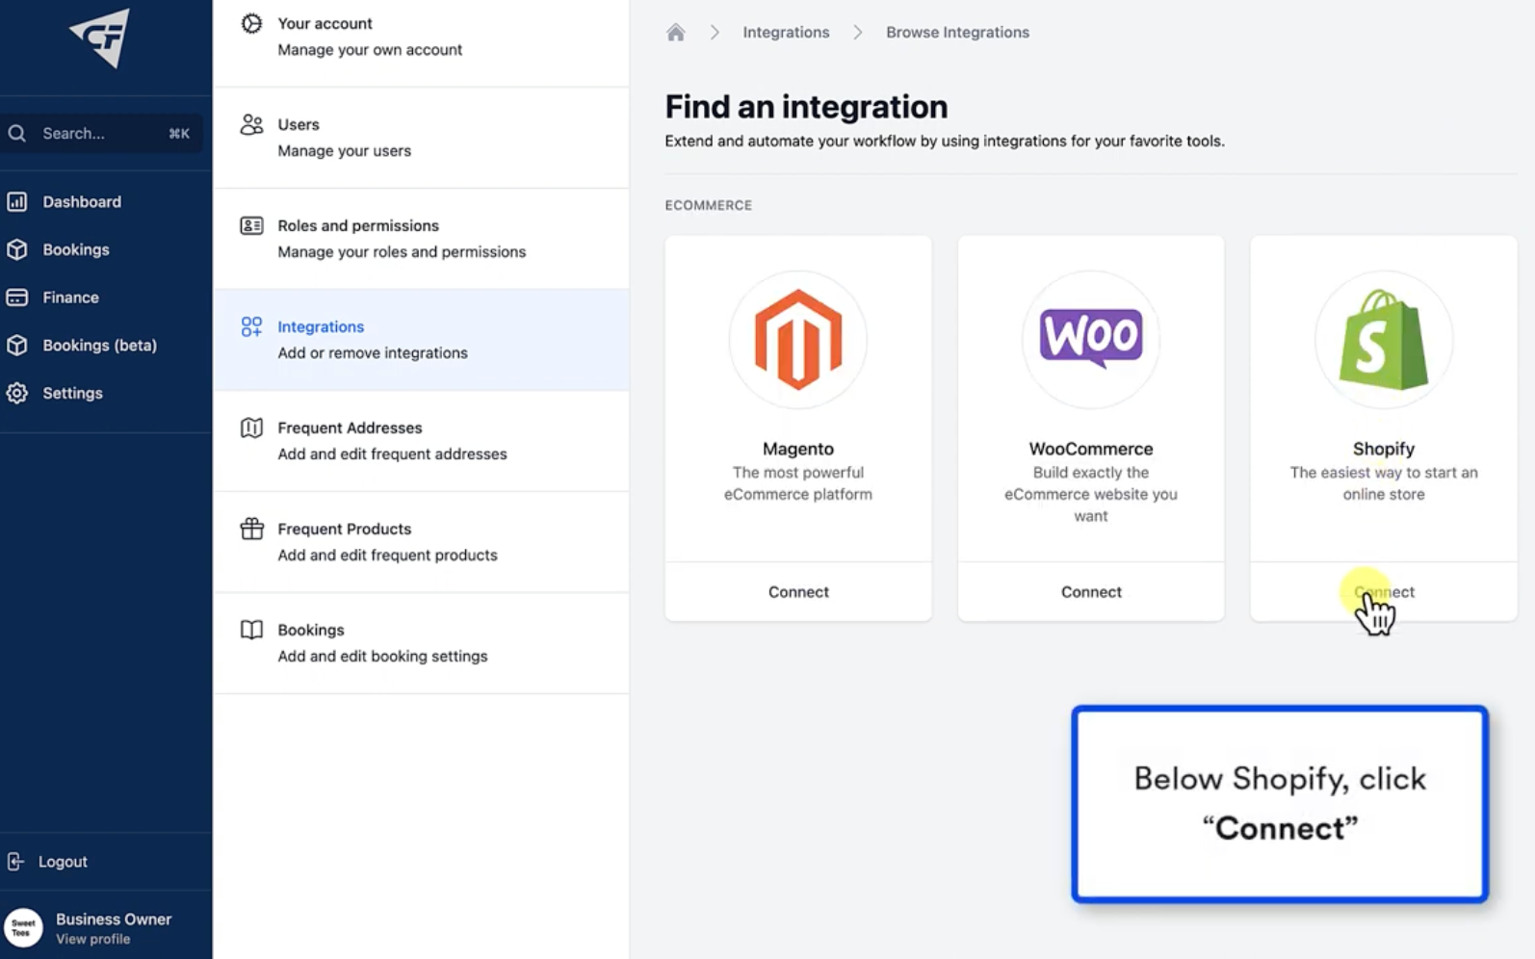Screen dimensions: 1535x959
Task: Open the Frequent Addresses section
Action: 421,441
